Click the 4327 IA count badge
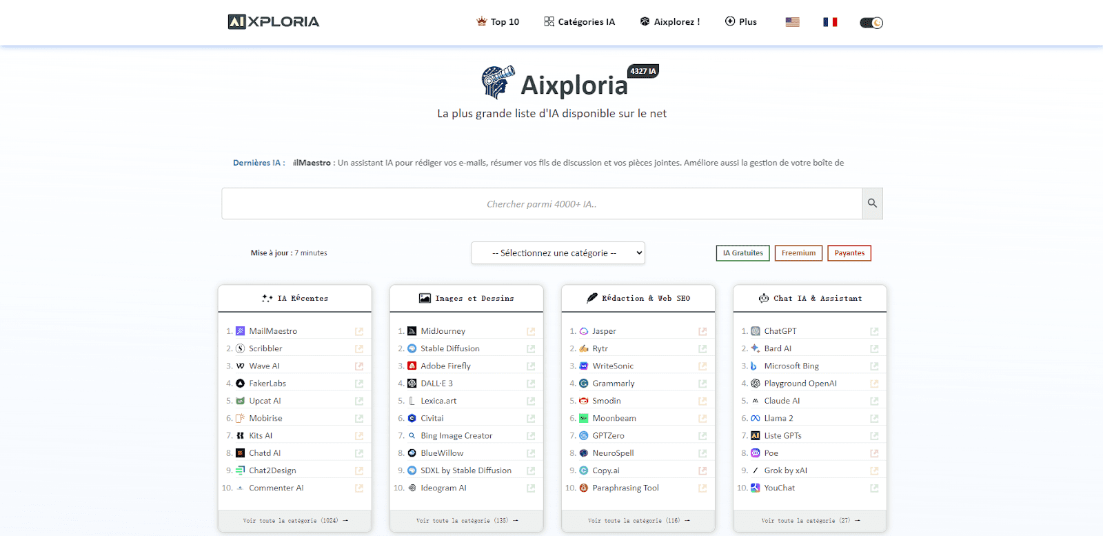This screenshot has height=536, width=1103. click(643, 71)
